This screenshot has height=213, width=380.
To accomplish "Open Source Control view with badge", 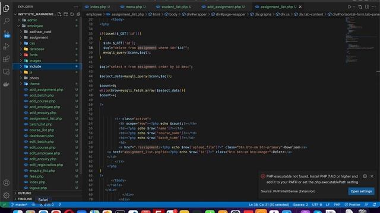I will pos(7,34).
